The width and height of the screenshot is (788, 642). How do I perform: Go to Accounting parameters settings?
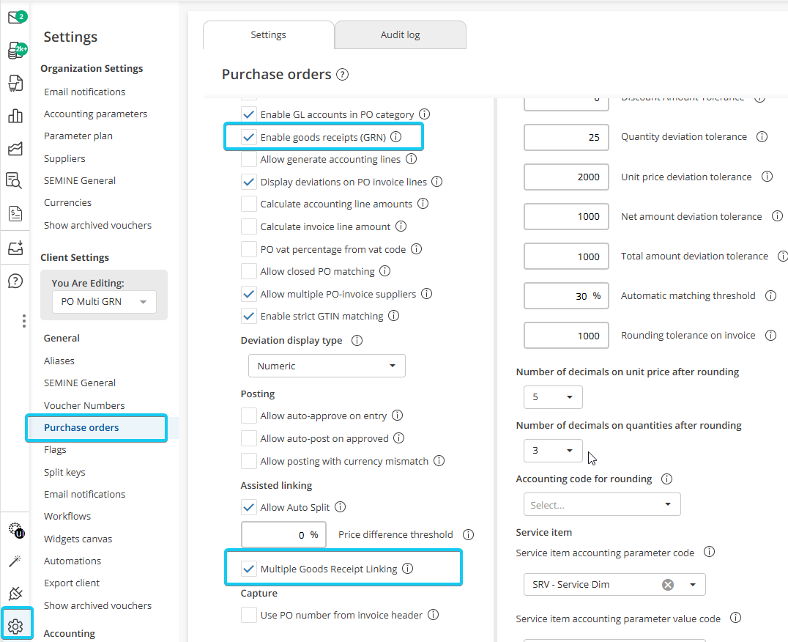click(95, 114)
